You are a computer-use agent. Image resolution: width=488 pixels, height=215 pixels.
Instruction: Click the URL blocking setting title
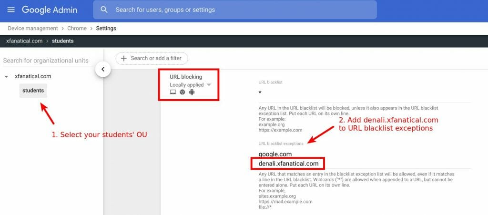186,77
